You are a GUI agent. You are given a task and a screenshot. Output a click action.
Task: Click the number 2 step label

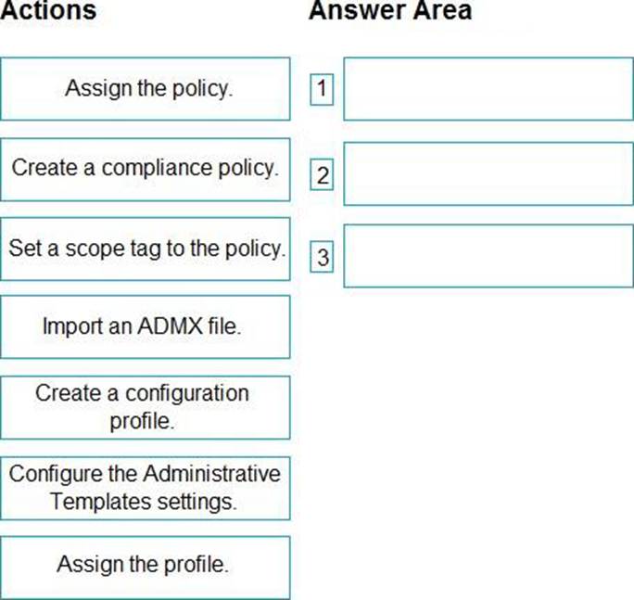[x=322, y=174]
